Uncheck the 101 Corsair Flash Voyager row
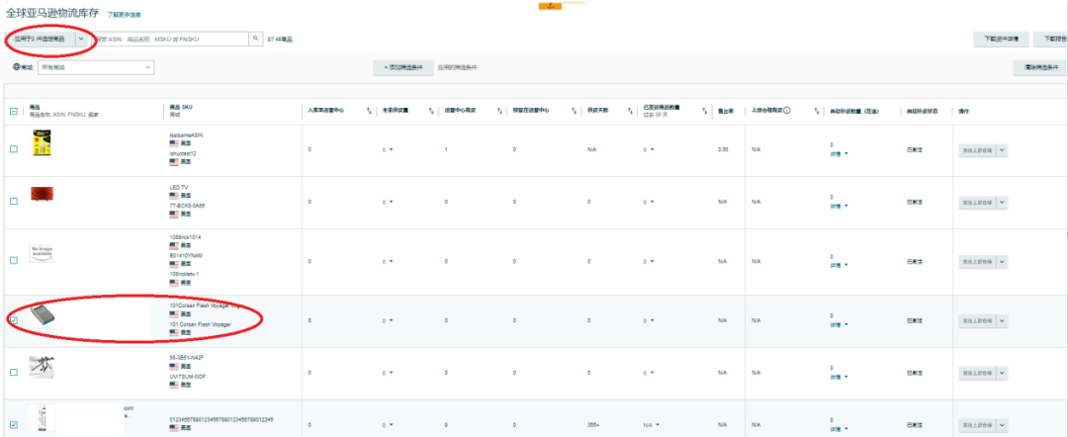The height and width of the screenshot is (437, 1068). [x=14, y=320]
